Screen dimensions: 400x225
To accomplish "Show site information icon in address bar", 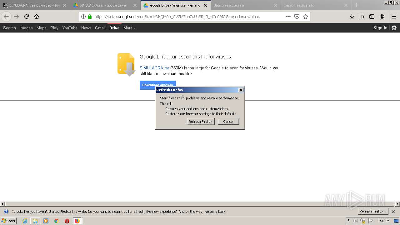I will pyautogui.click(x=83, y=17).
